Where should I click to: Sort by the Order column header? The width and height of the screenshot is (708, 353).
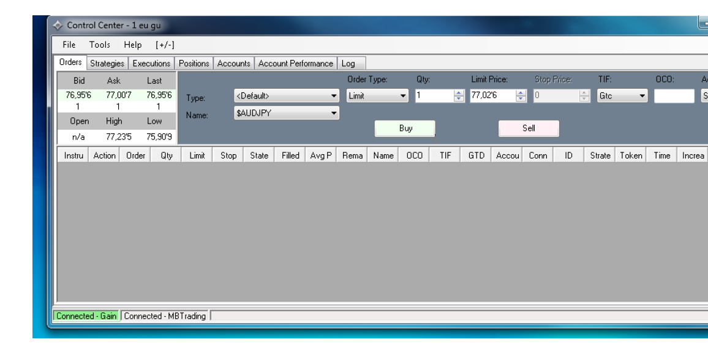135,155
